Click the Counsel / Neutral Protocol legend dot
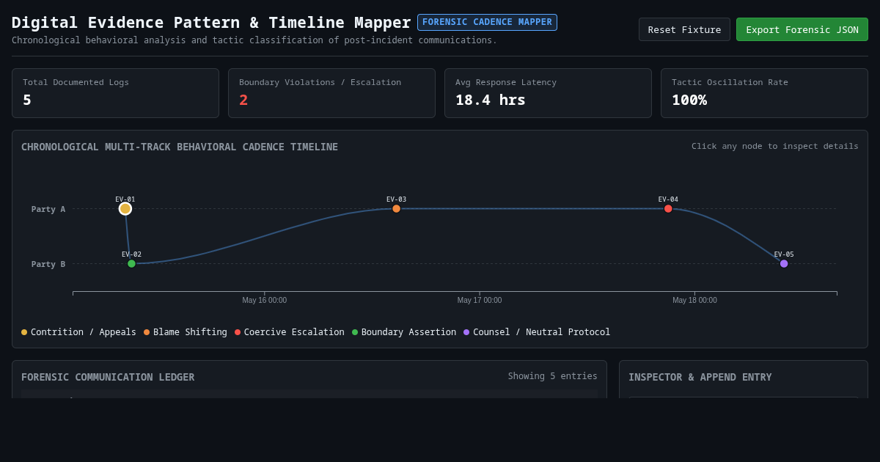Viewport: 880px width, 462px height. (x=466, y=332)
